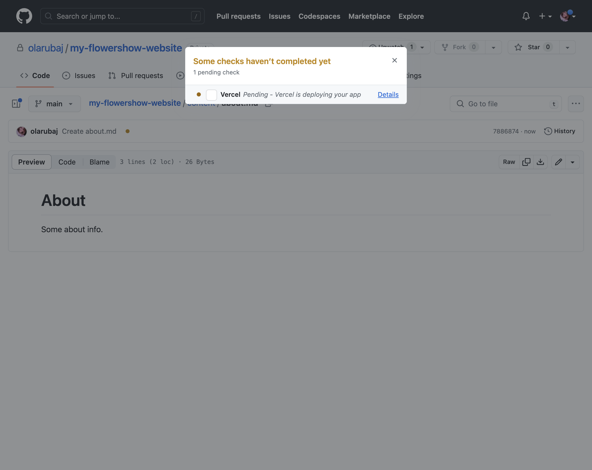The image size is (592, 470).
Task: Go to my-flowershow-website root in breadcrumb
Action: pos(135,103)
